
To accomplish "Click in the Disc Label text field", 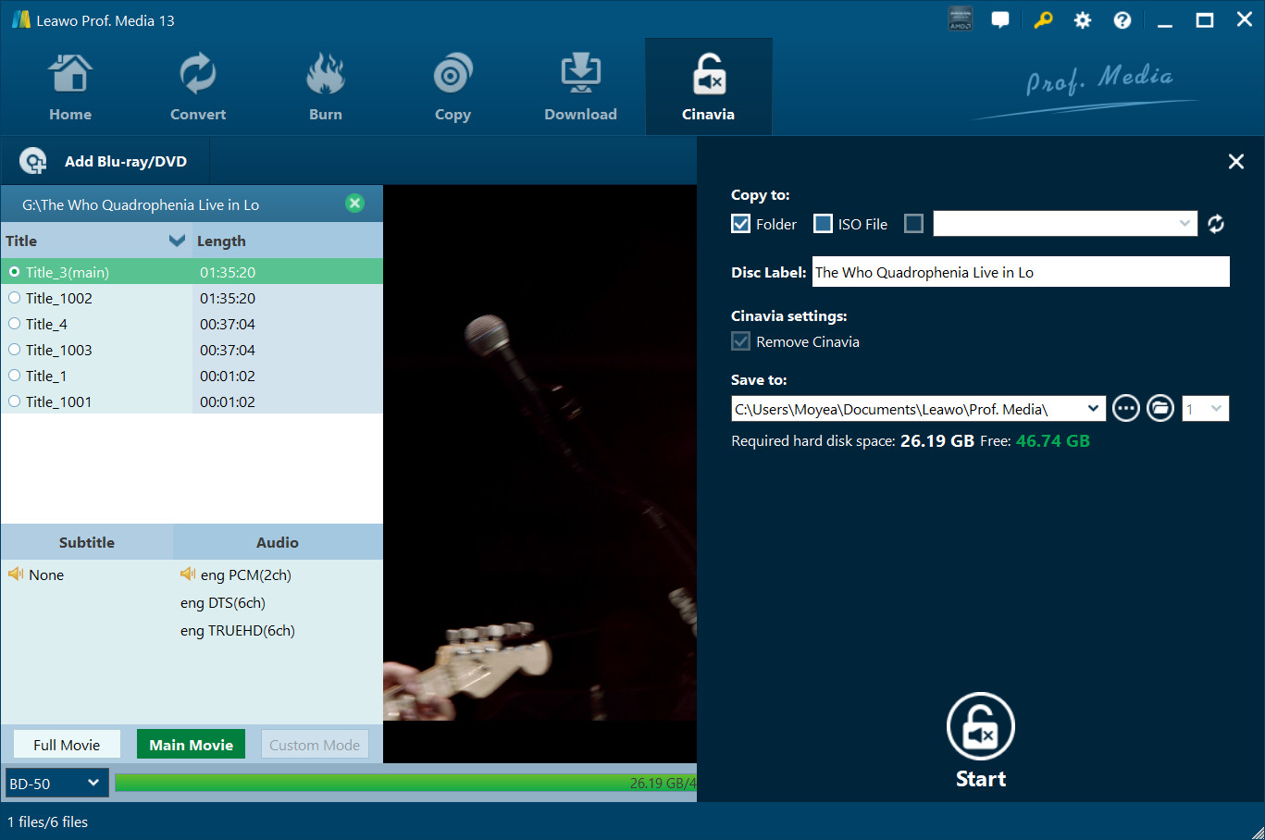I will click(x=1020, y=272).
